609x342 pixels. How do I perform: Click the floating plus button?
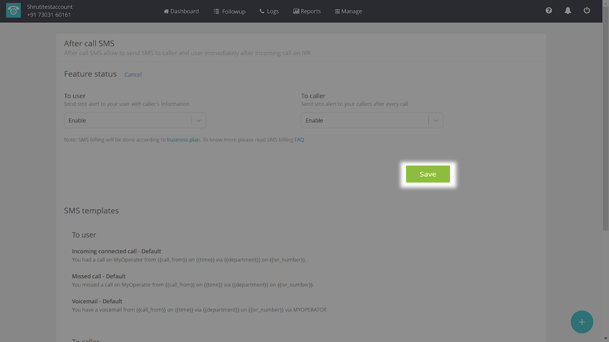point(581,322)
